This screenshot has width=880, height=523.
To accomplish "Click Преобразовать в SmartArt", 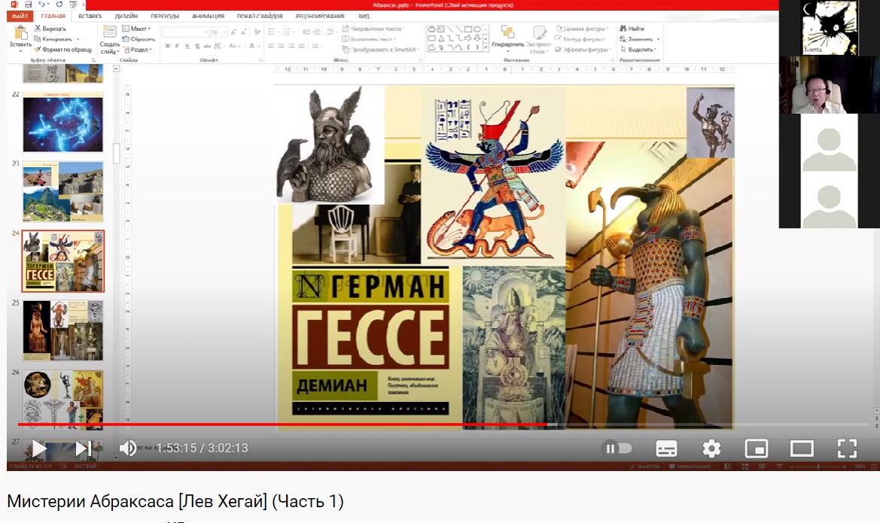I will click(x=380, y=50).
